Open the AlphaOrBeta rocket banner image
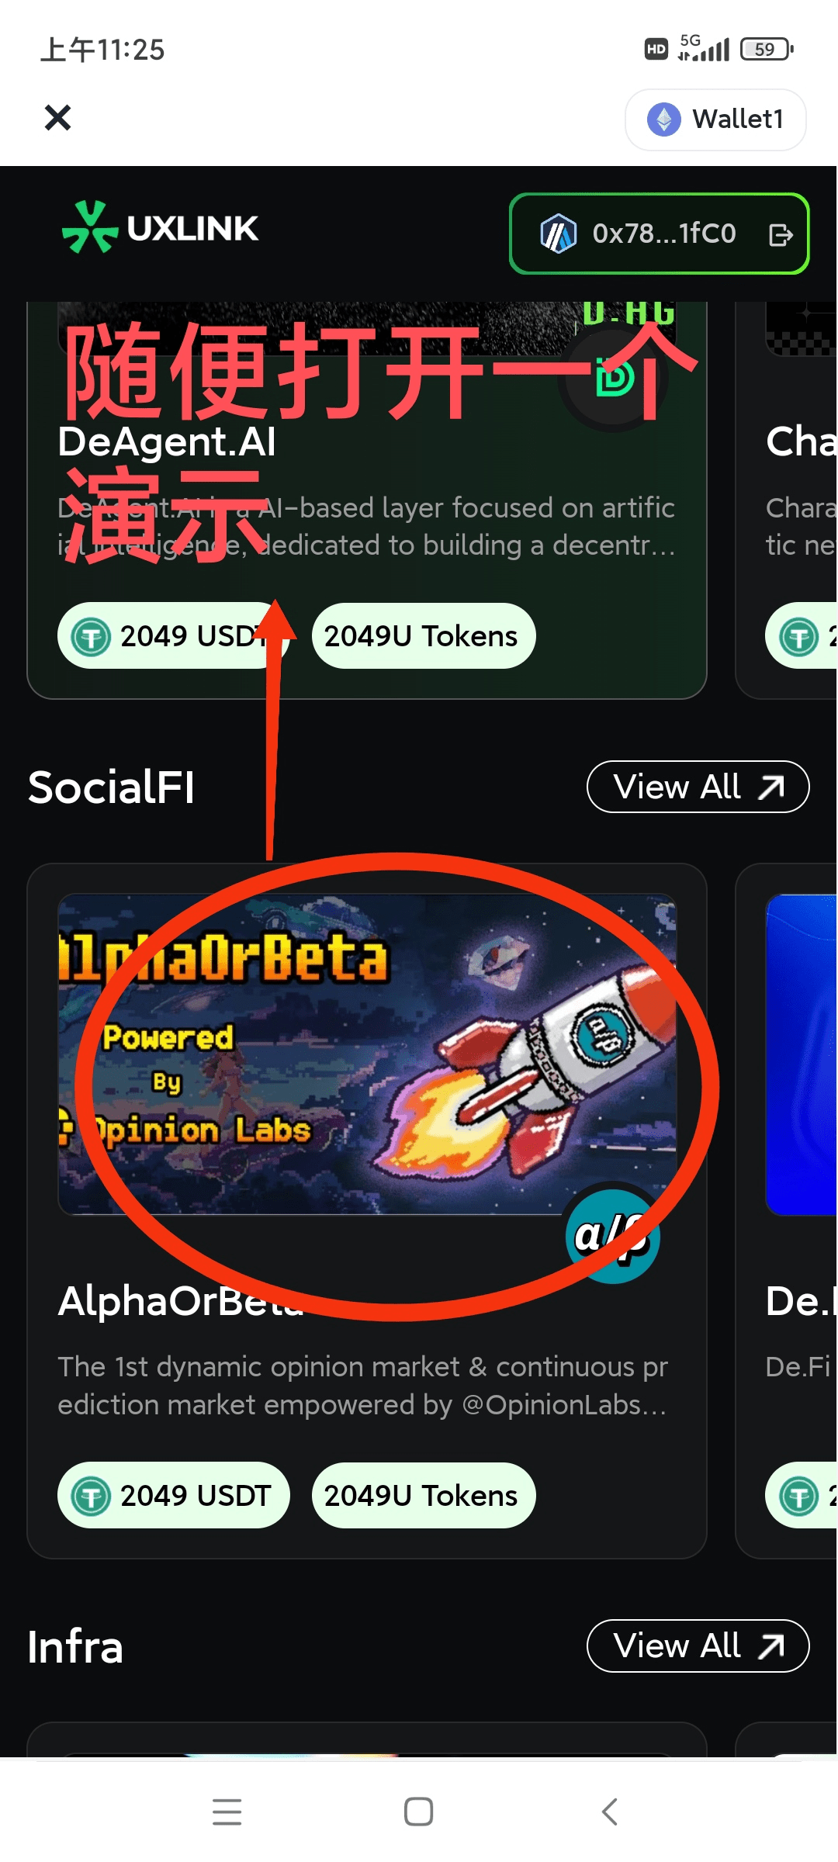Viewport: 838px width, 1862px height. click(367, 1054)
